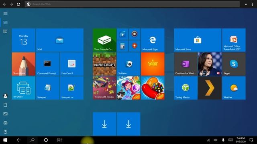257x144 pixels.
Task: Launch the Minecraft tile
Action: [x=104, y=64]
